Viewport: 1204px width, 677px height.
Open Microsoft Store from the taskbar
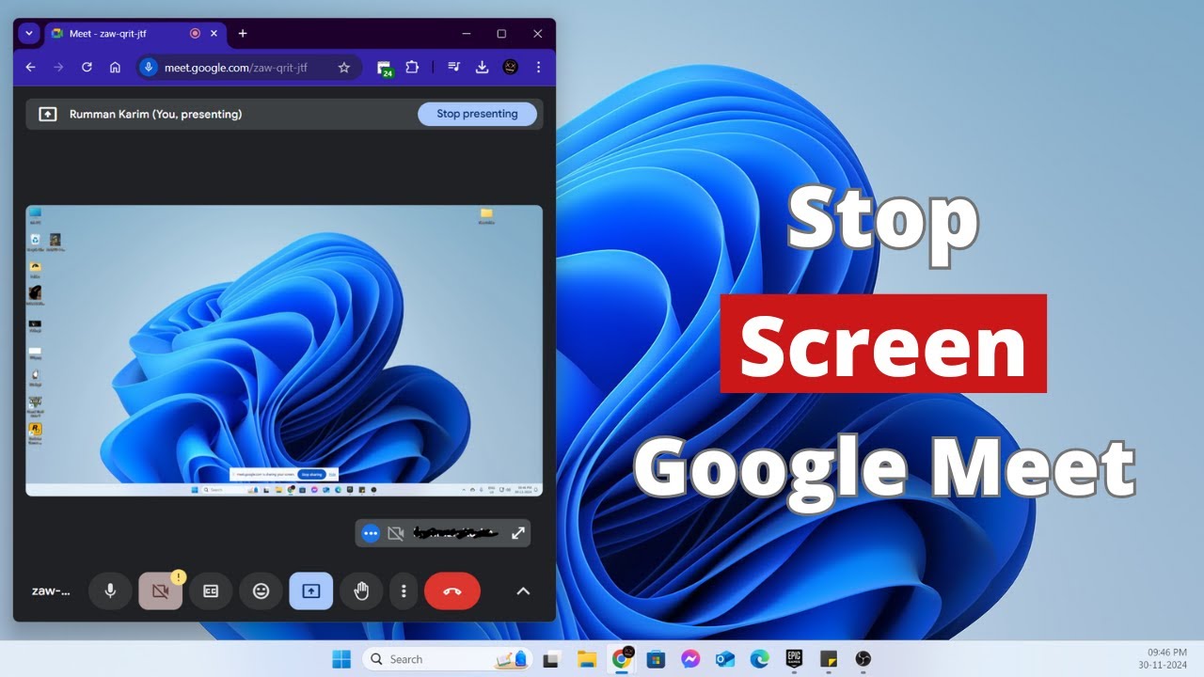pos(656,659)
